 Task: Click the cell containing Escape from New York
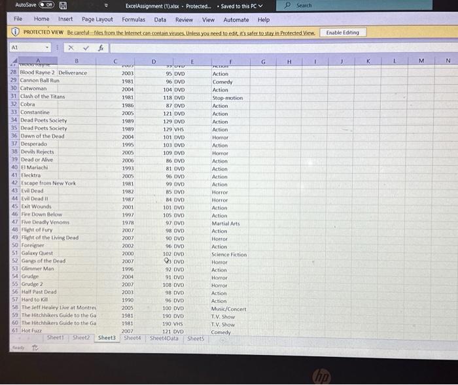[39, 183]
